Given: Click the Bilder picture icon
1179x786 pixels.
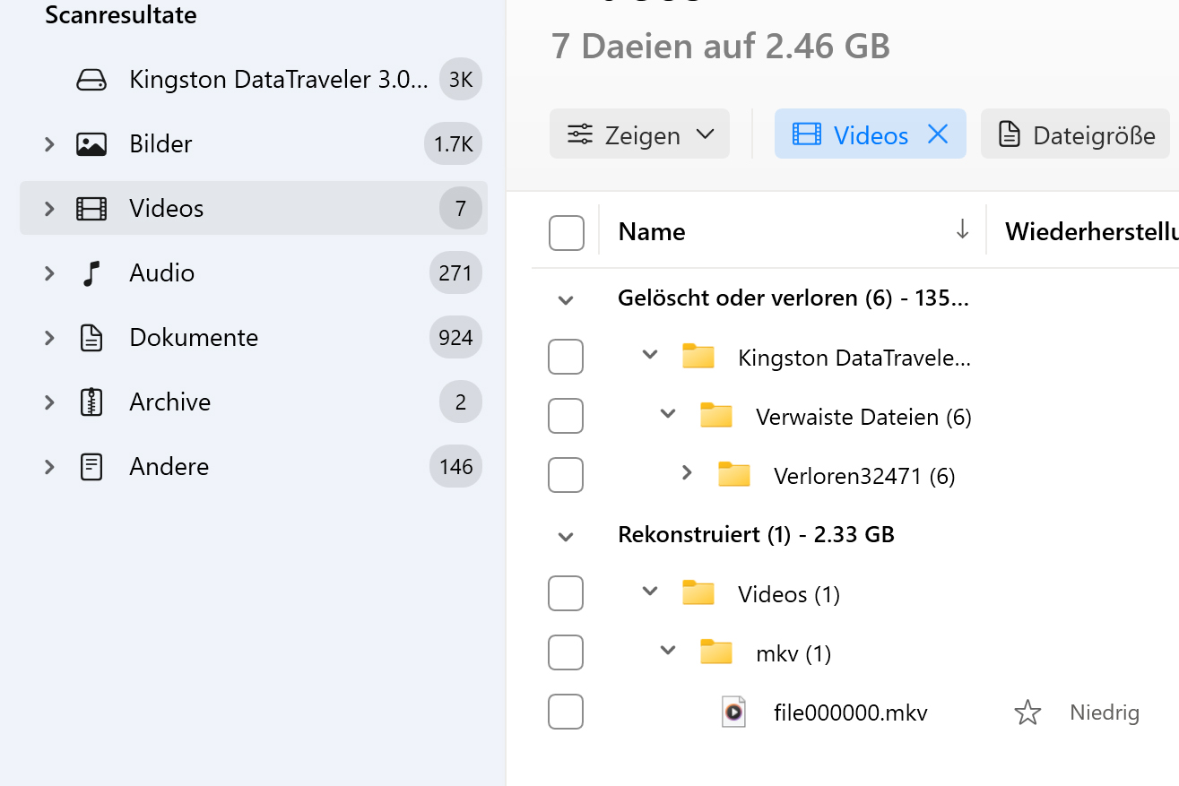Looking at the screenshot, I should click(x=91, y=144).
